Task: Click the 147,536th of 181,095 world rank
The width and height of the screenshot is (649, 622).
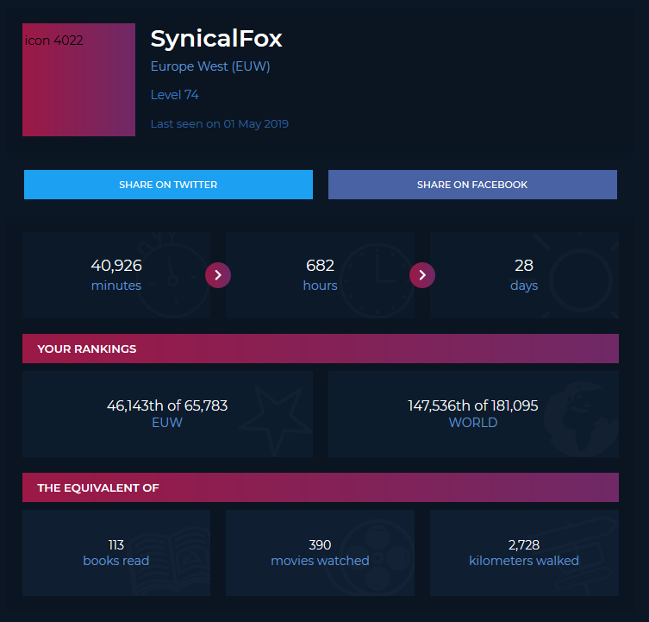Action: [473, 405]
